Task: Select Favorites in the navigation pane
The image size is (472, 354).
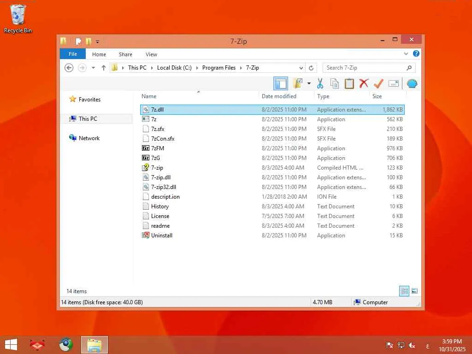Action: pyautogui.click(x=89, y=100)
